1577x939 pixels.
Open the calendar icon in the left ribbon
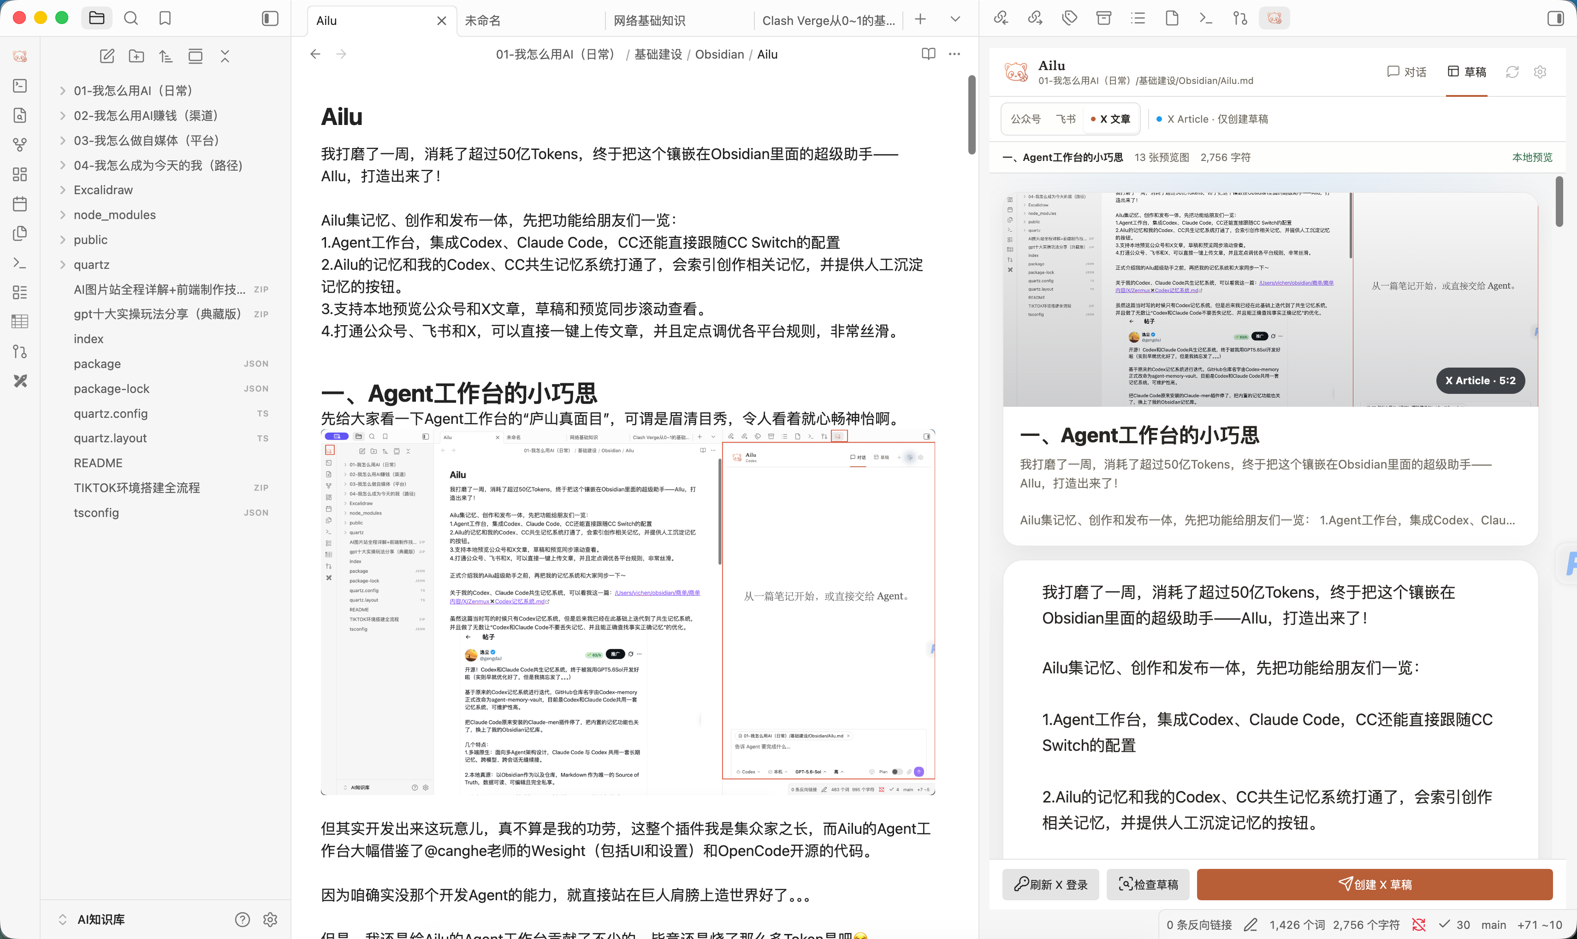20,204
